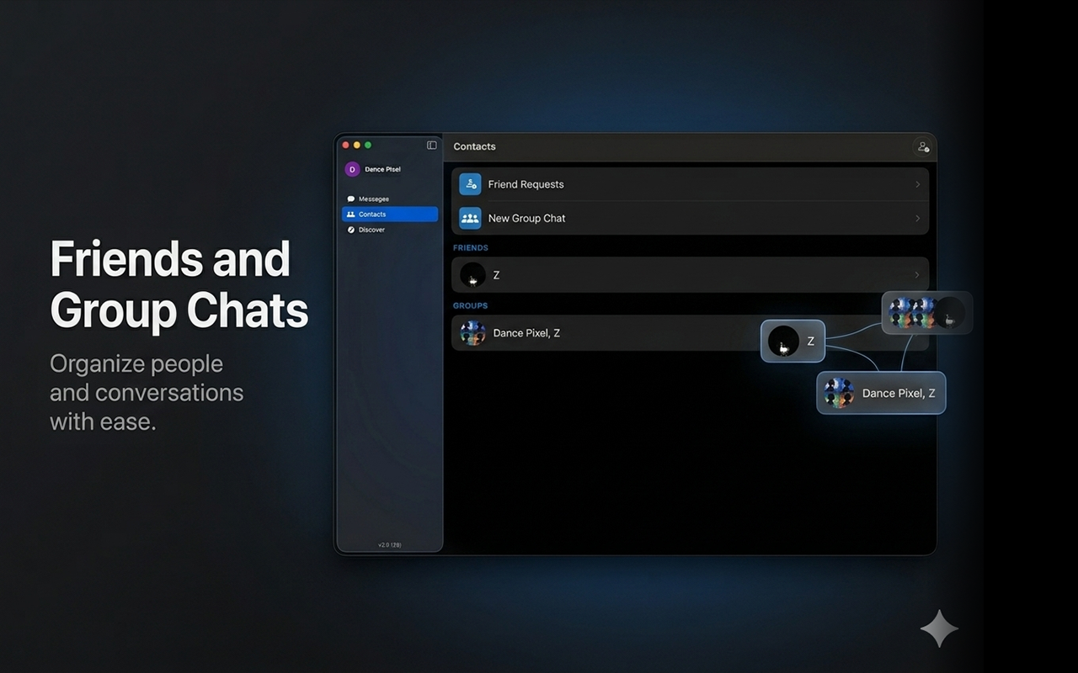This screenshot has width=1078, height=673.
Task: Click the Friend Requests icon
Action: pyautogui.click(x=470, y=184)
